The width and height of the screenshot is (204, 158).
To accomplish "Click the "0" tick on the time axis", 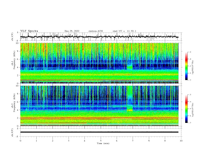I will (x=20, y=141).
